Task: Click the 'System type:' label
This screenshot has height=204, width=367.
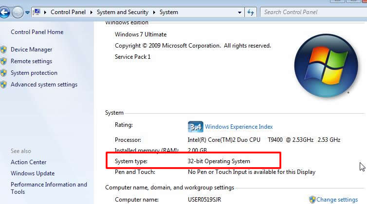Action: (131, 161)
